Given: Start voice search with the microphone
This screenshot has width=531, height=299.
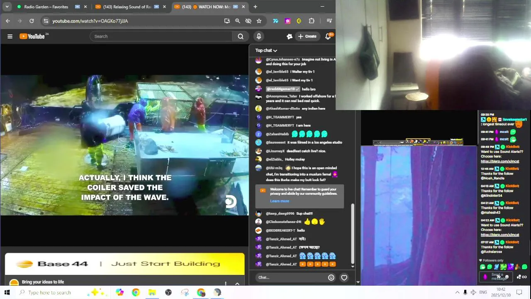Looking at the screenshot, I should click(259, 37).
